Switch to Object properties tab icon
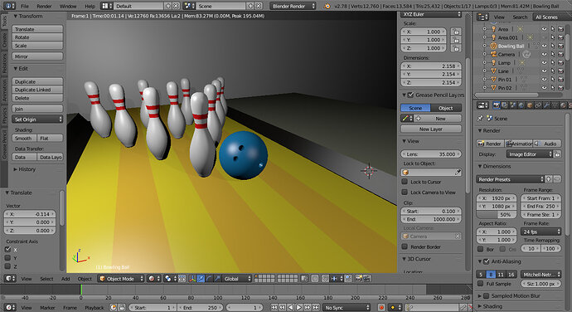Screen dimensions: 572x312 point(530,105)
